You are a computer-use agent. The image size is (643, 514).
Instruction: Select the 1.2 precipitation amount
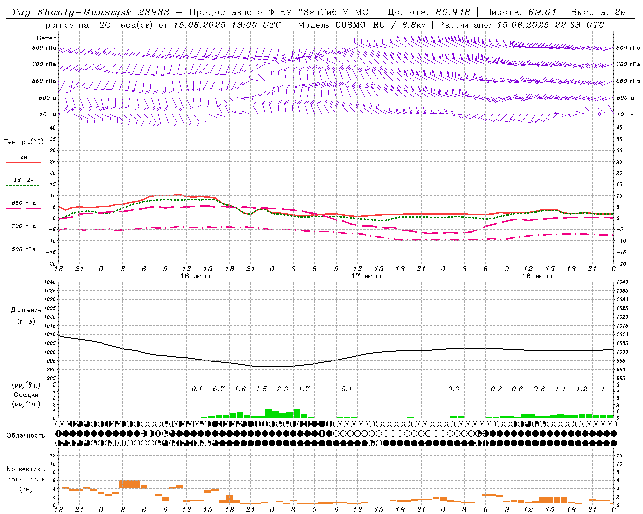(582, 389)
